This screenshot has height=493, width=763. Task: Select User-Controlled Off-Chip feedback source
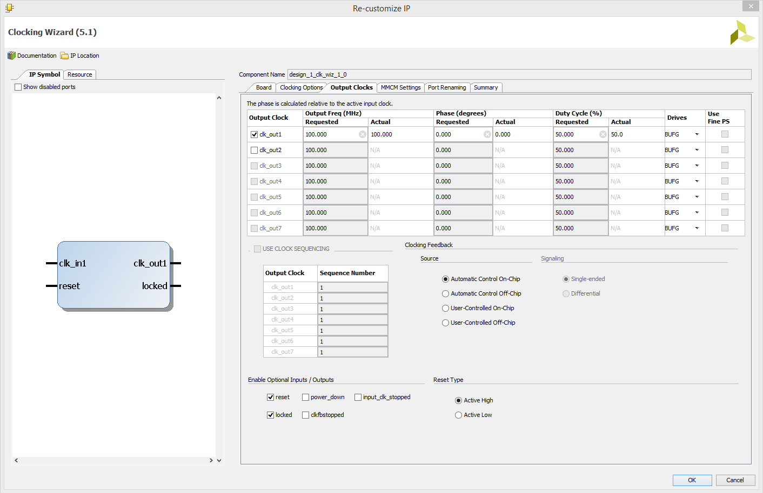(445, 323)
